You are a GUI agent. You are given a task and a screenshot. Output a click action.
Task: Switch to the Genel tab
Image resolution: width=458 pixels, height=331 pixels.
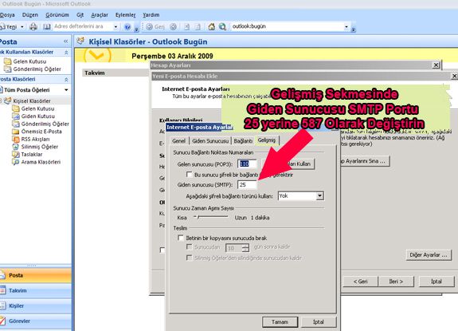(x=178, y=140)
